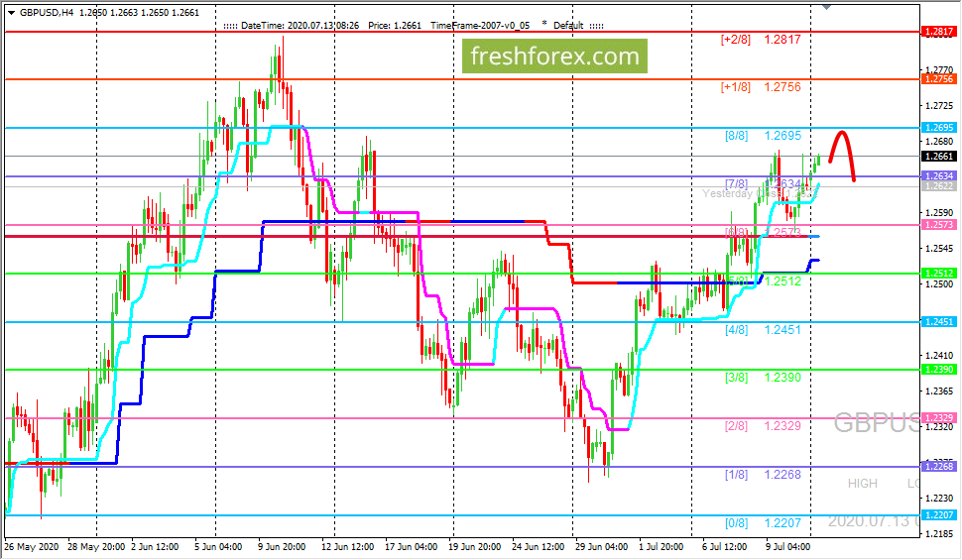962x560 pixels.
Task: Click the [3/8] 1.2390 level label
Action: [x=764, y=378]
